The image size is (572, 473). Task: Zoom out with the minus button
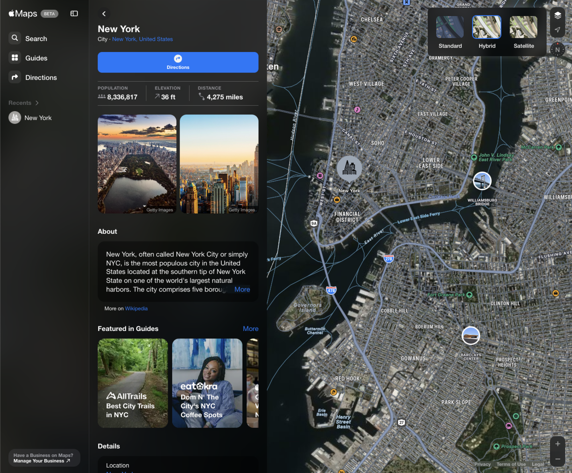point(557,459)
